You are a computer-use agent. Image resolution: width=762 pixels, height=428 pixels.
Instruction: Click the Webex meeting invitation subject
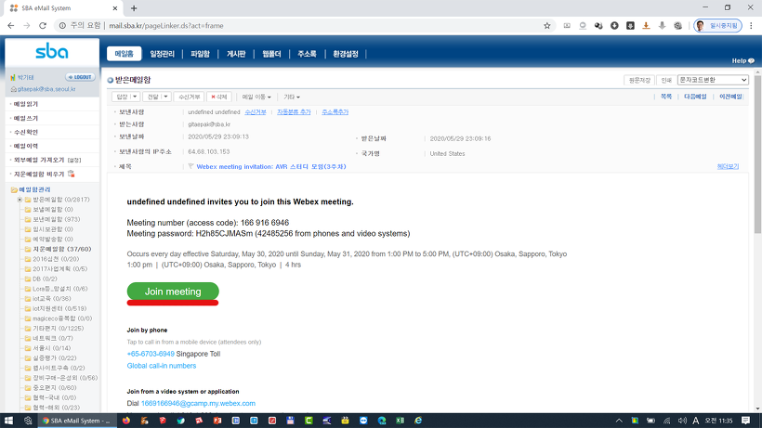[271, 166]
